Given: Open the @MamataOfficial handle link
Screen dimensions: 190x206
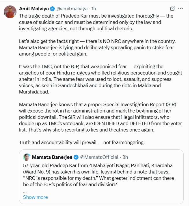Looking at the screenshot, I should click(x=99, y=157).
